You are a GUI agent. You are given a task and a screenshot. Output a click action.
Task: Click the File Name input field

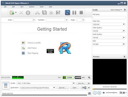point(109,18)
